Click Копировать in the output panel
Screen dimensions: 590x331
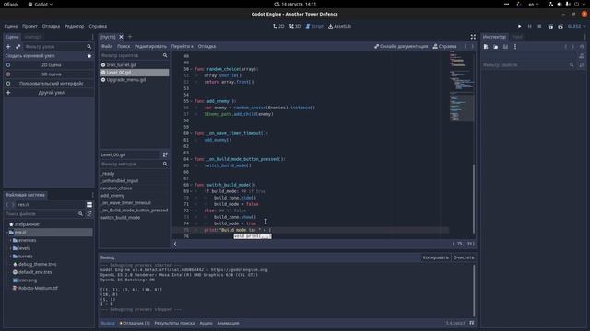pyautogui.click(x=435, y=257)
